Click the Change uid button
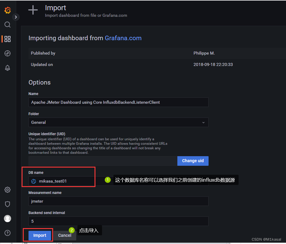The width and height of the screenshot is (286, 244). (193, 161)
